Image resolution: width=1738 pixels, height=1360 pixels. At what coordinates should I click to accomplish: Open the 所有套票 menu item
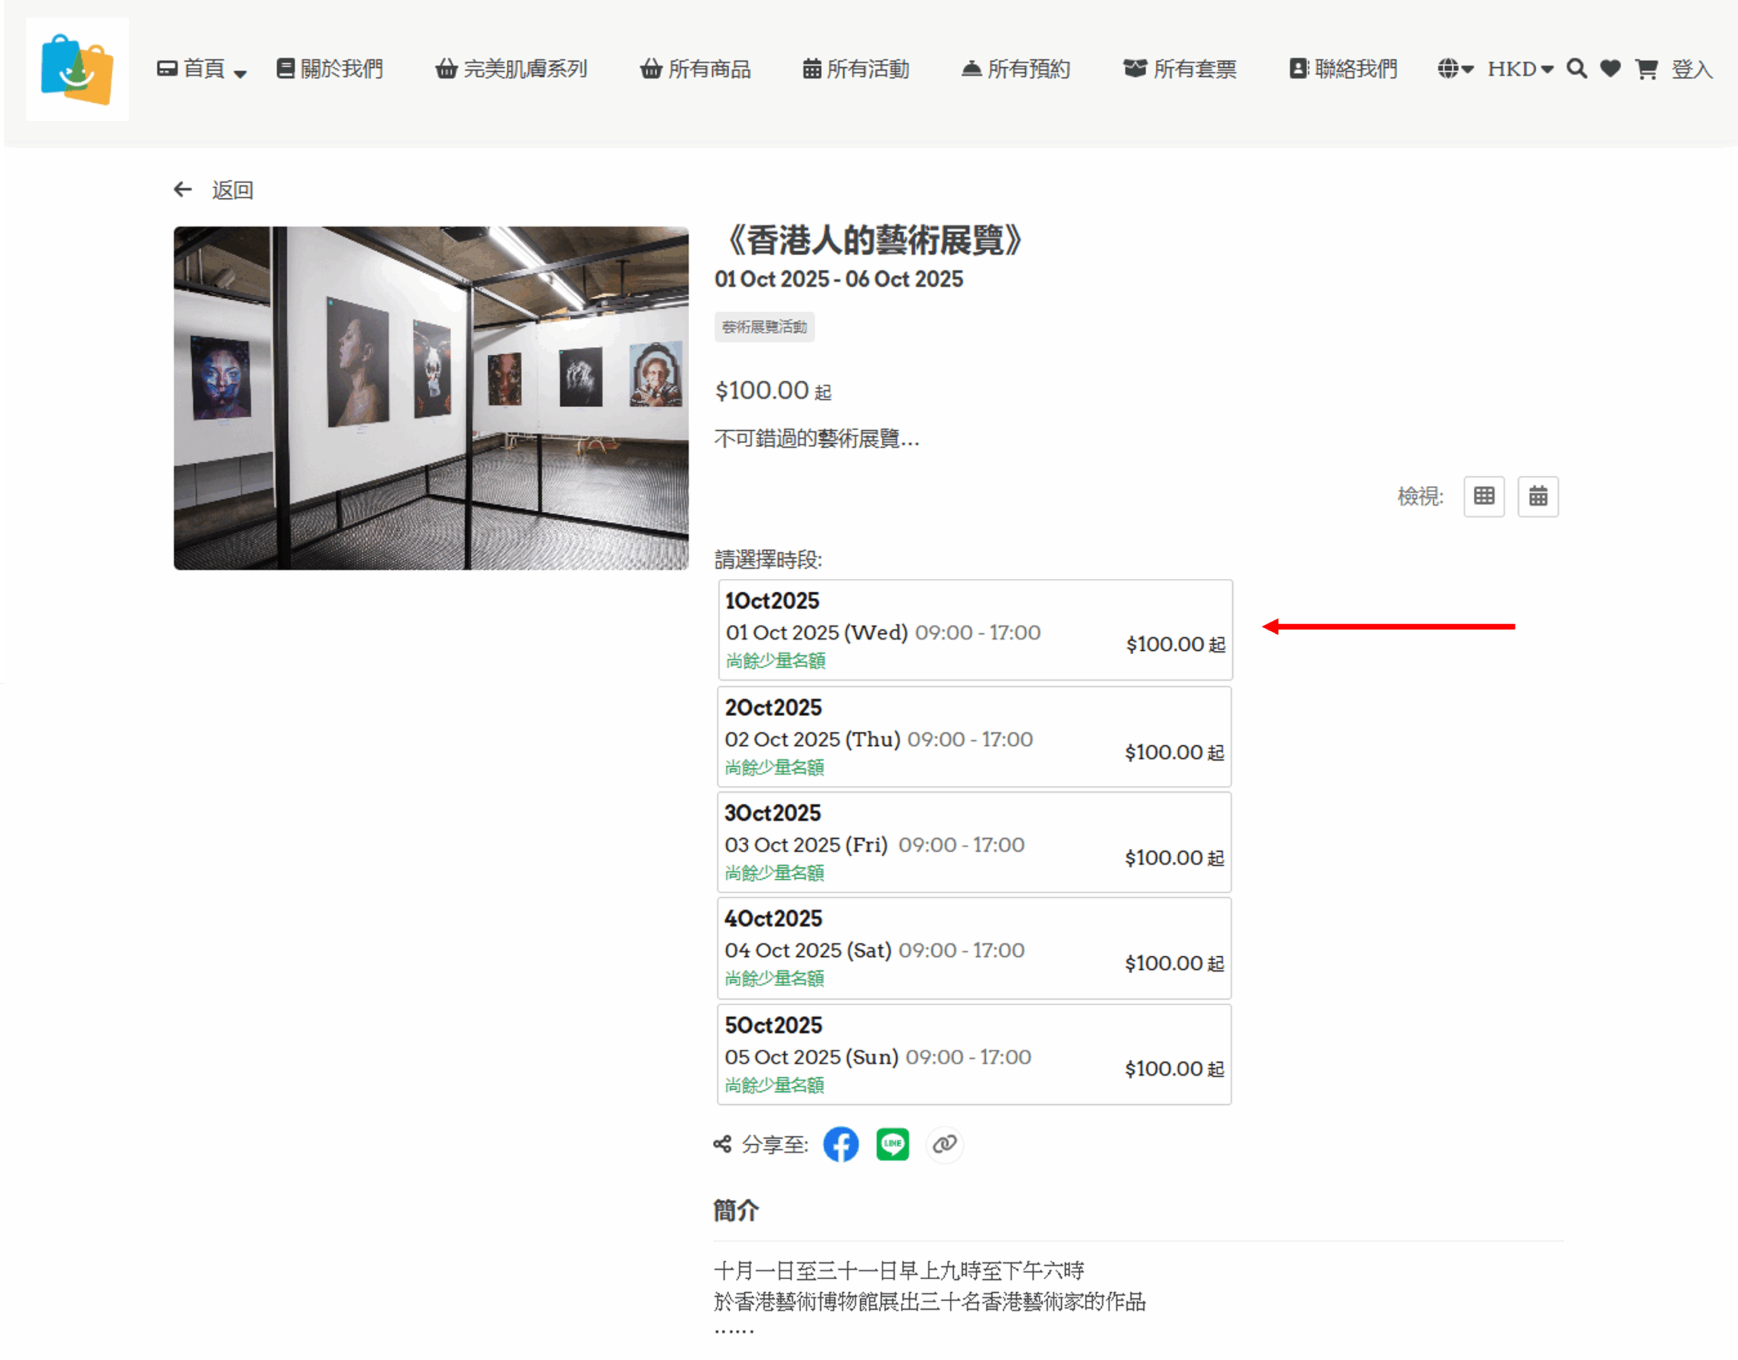[x=1180, y=69]
